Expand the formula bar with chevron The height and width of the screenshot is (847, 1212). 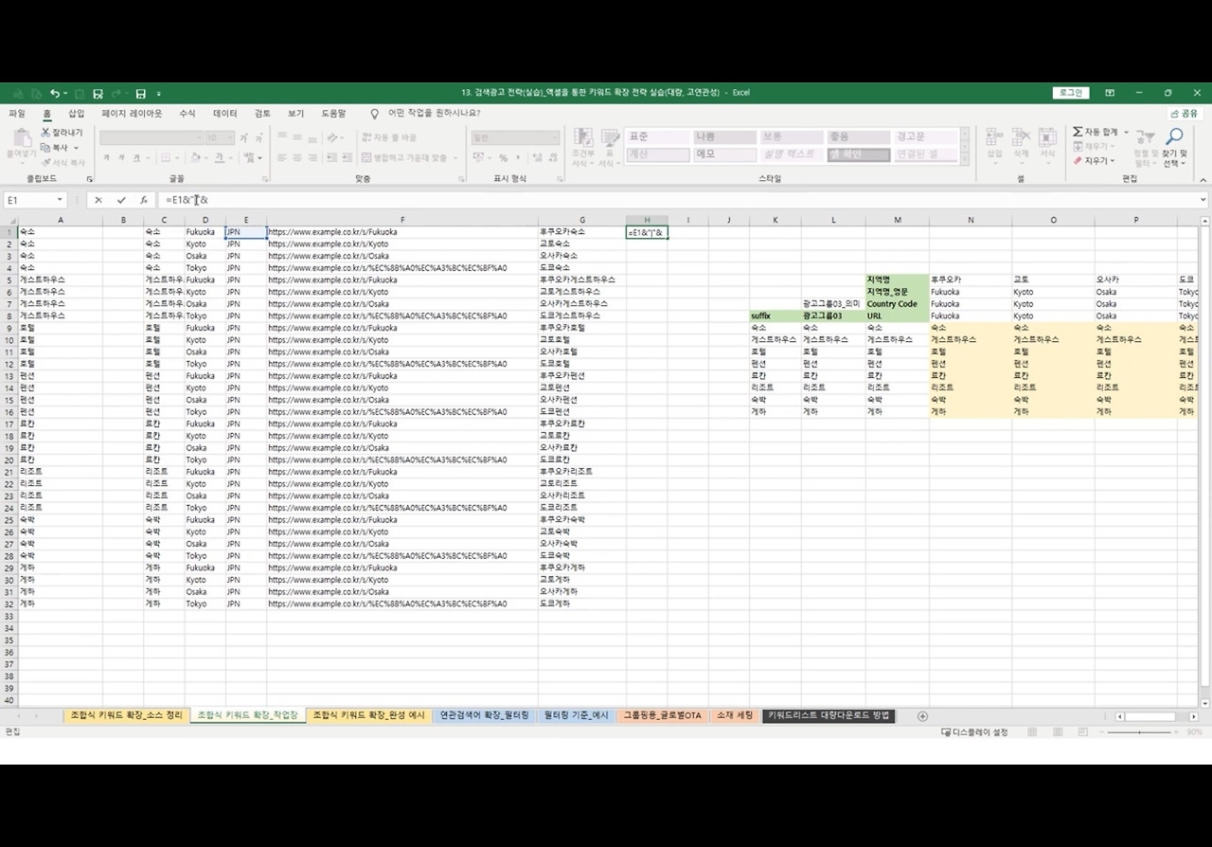click(1203, 201)
